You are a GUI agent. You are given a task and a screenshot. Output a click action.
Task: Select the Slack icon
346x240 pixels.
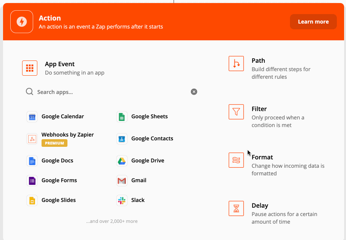[122, 200]
